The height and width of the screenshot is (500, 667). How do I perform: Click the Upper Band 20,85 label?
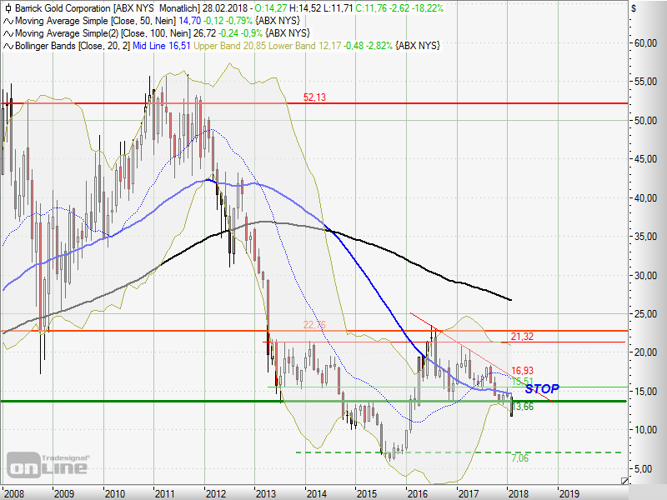(230, 46)
